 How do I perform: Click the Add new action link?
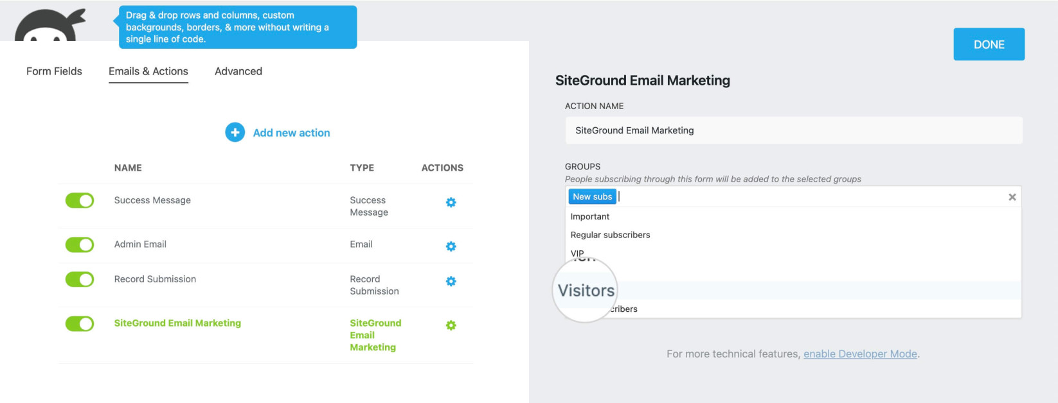(x=291, y=133)
